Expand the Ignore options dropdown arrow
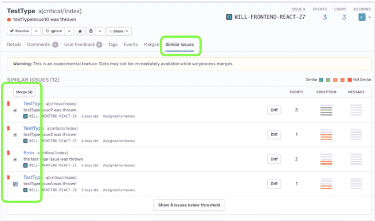Screen dimensions: 375x221 tap(69, 31)
